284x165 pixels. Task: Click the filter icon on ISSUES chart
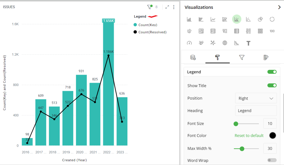point(150,7)
